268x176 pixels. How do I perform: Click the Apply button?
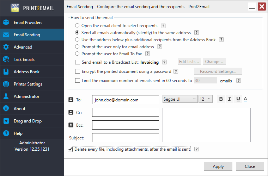[218, 166]
